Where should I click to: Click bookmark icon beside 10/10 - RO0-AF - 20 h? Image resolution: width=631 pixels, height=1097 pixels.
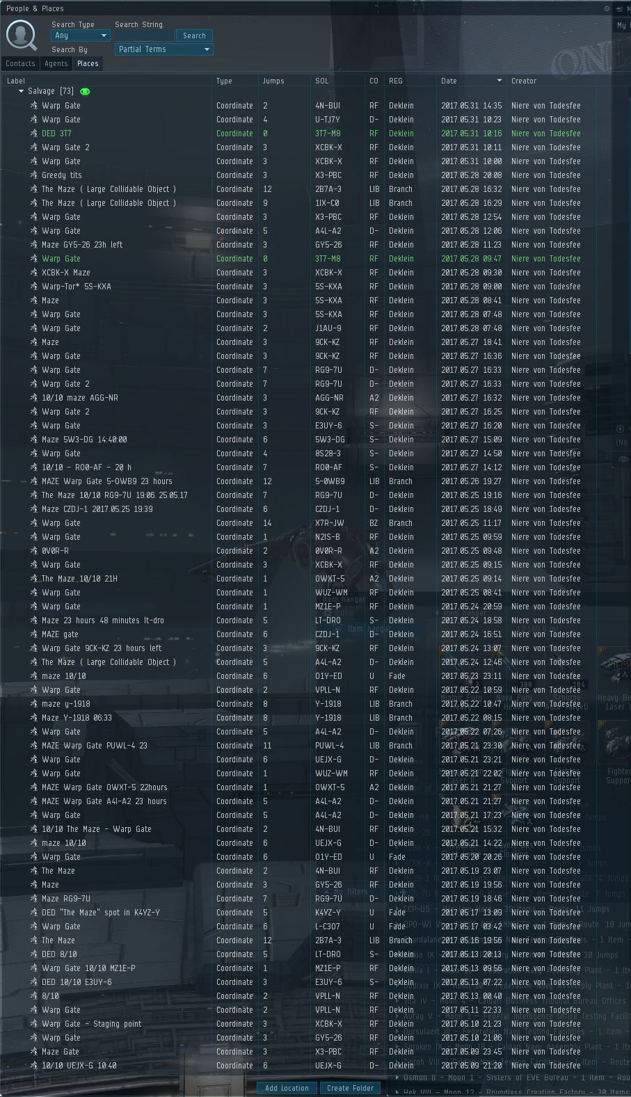pos(33,467)
